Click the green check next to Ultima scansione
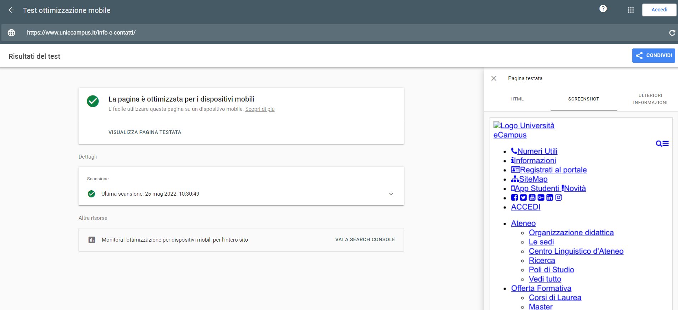678x310 pixels. (91, 194)
